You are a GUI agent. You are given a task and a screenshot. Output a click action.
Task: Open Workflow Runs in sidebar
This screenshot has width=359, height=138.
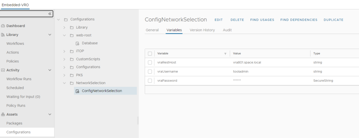tap(19, 79)
